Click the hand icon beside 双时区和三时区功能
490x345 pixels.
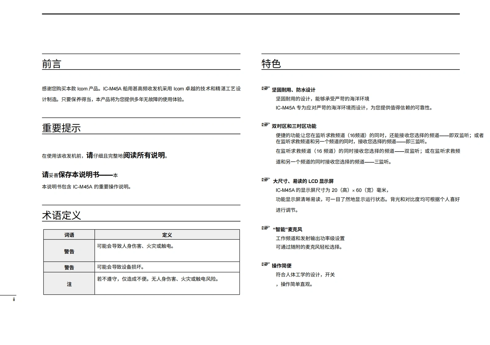265,125
